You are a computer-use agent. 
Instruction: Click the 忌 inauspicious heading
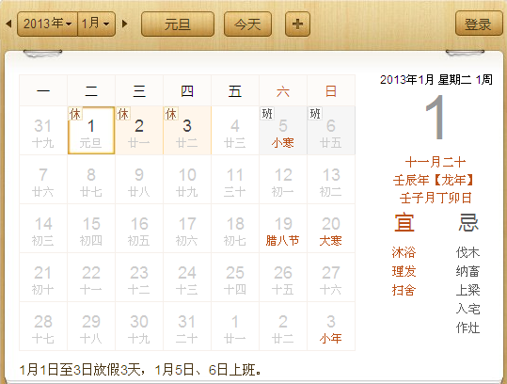[467, 222]
